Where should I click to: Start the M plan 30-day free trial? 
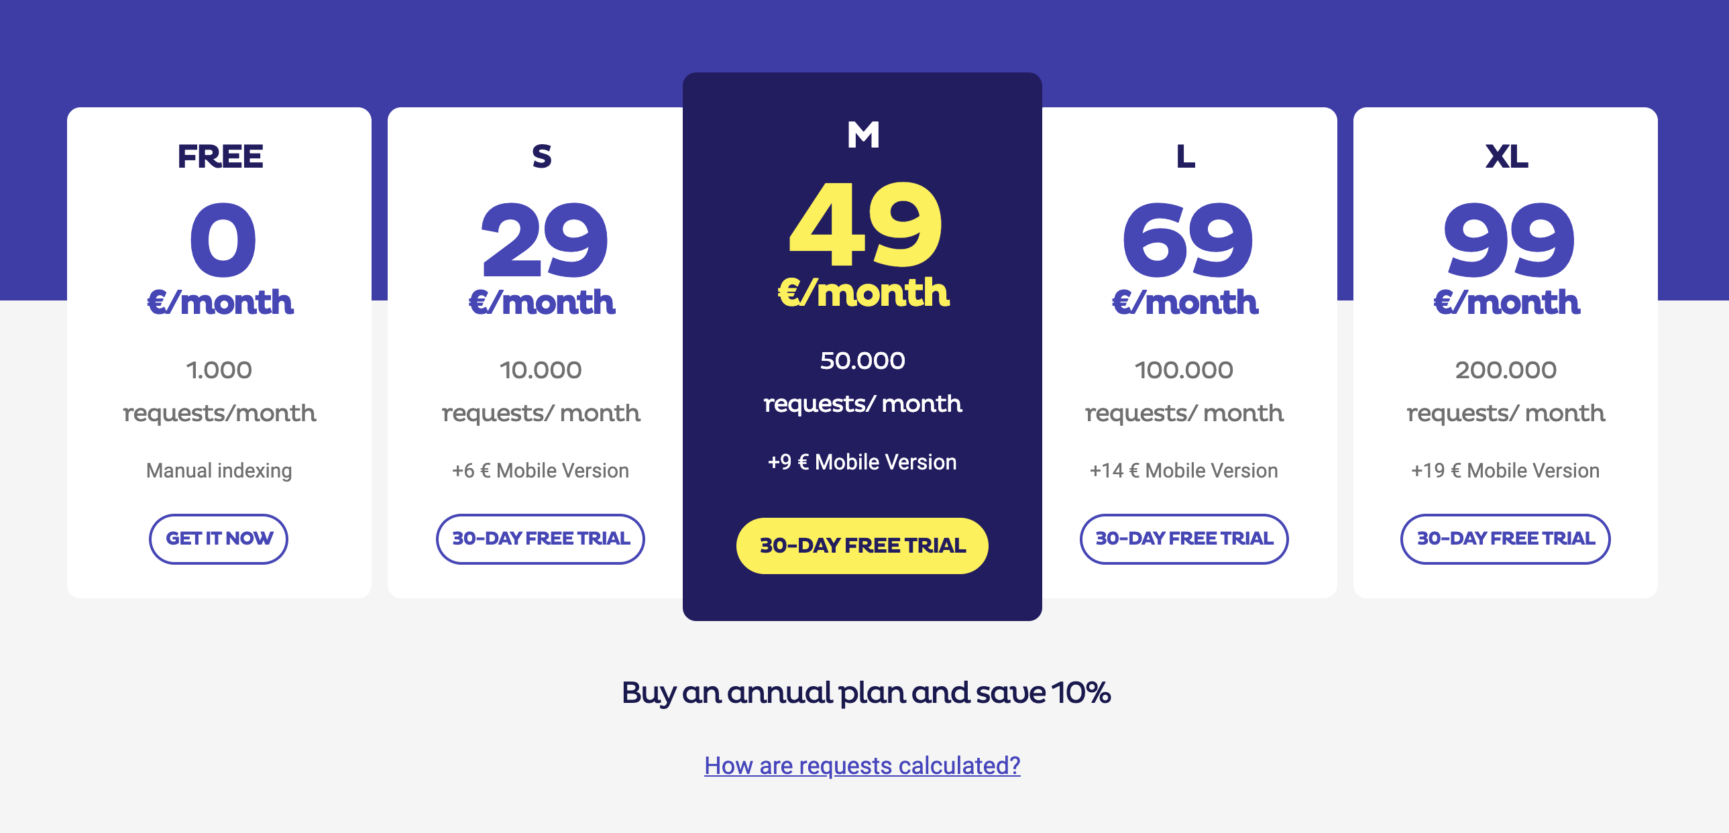click(862, 545)
